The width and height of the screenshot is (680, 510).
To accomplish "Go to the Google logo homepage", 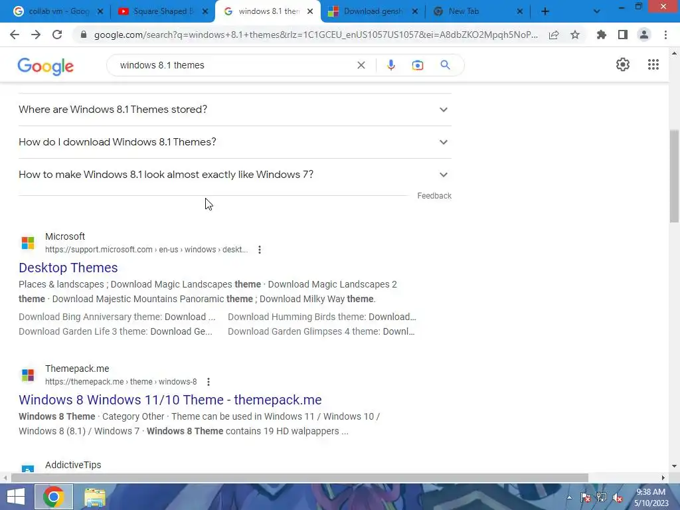I will coord(46,66).
